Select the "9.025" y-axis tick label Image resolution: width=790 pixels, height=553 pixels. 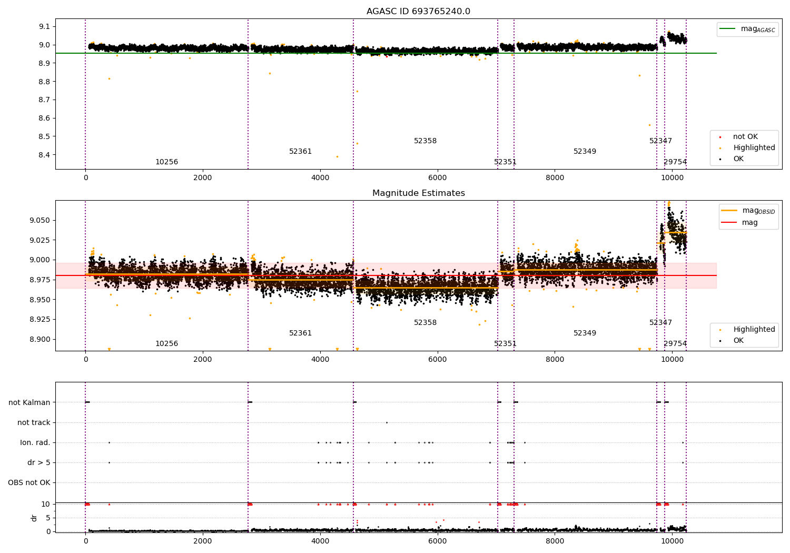(x=40, y=240)
